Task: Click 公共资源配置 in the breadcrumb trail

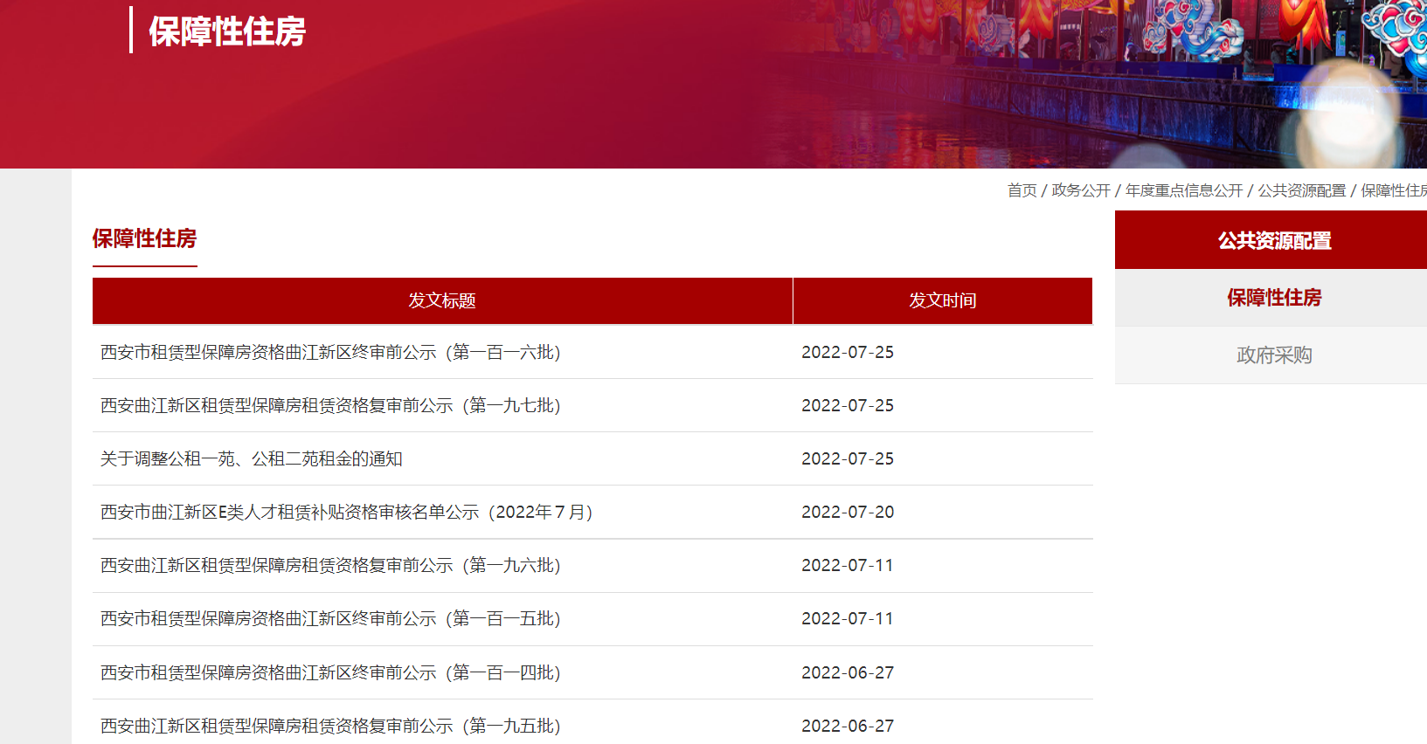Action: 1301,190
